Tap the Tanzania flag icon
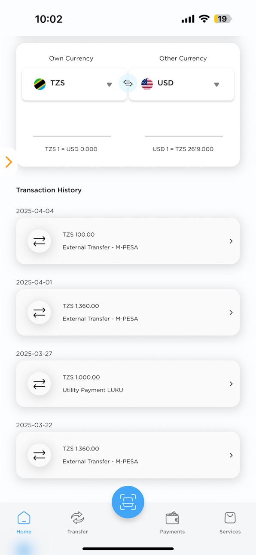The image size is (256, 555). [40, 83]
